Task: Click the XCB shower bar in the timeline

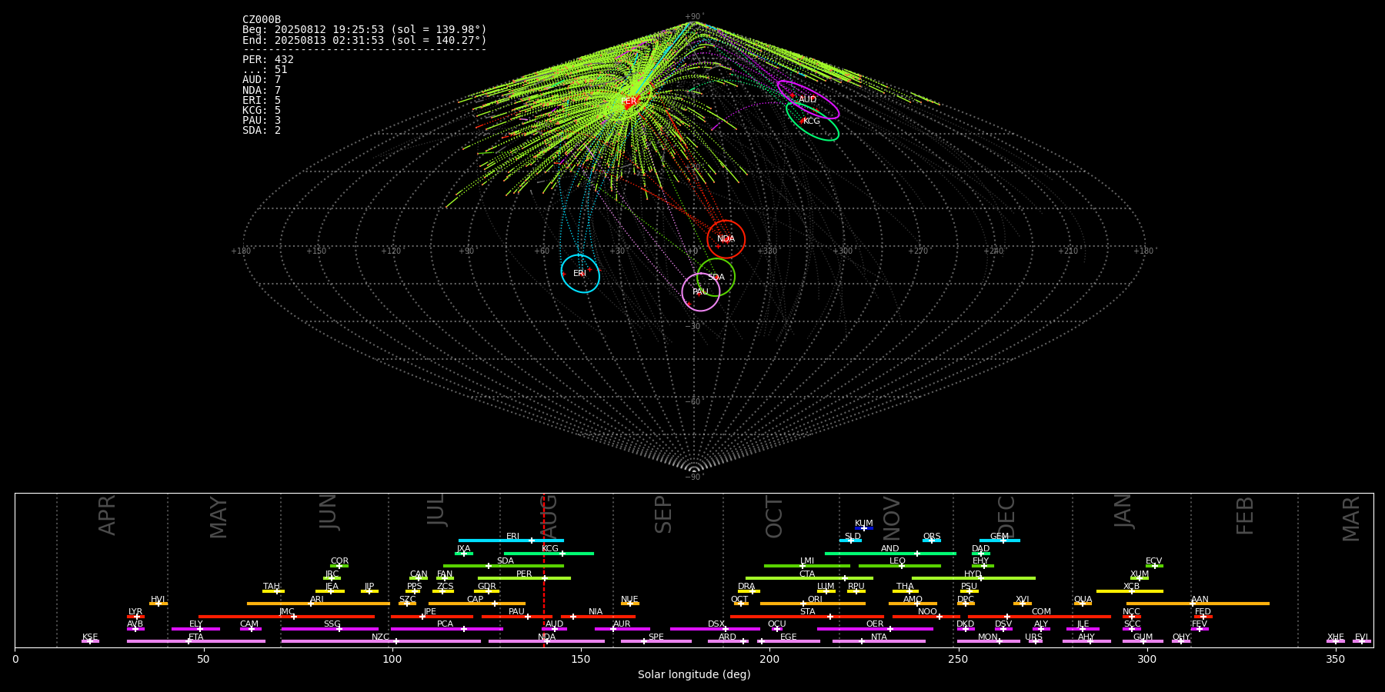Action: click(1130, 591)
